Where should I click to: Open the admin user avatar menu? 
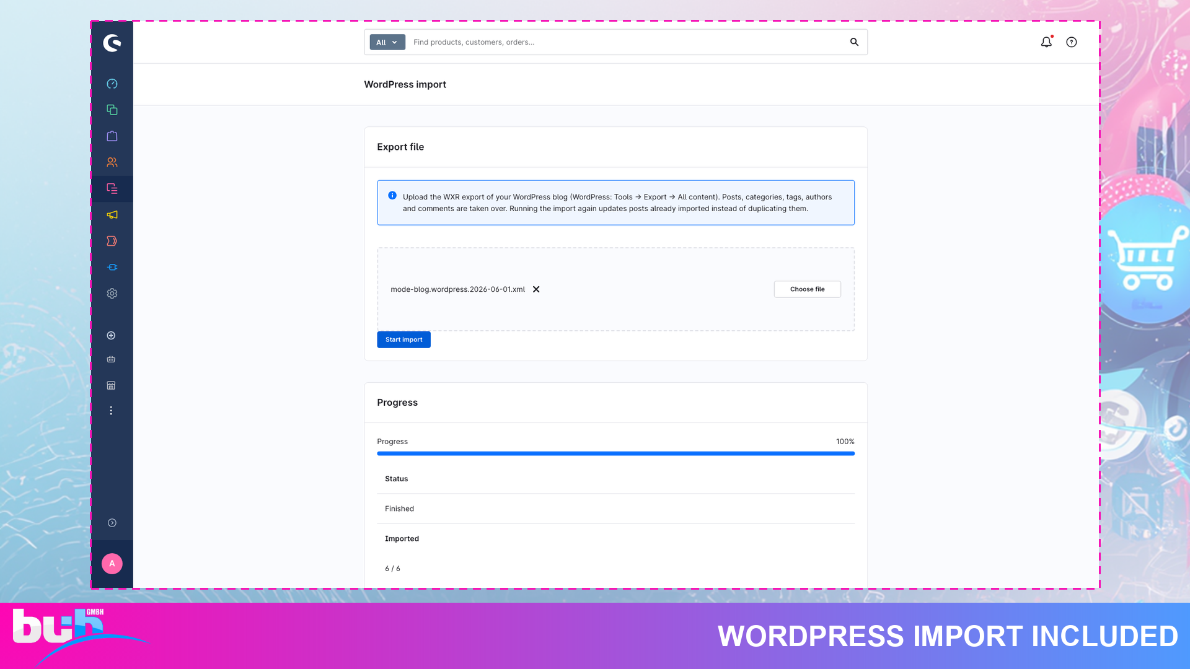(112, 564)
